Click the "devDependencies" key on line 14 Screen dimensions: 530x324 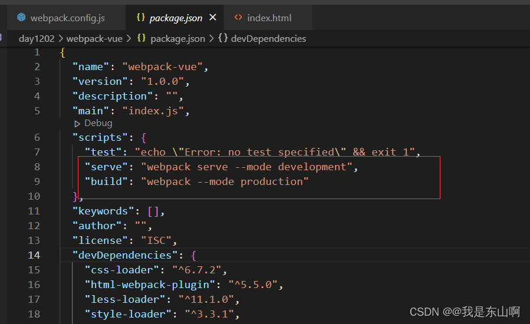(x=125, y=255)
